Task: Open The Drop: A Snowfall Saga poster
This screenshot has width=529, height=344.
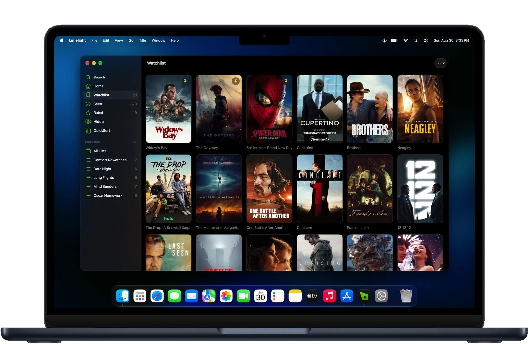Action: tap(169, 189)
